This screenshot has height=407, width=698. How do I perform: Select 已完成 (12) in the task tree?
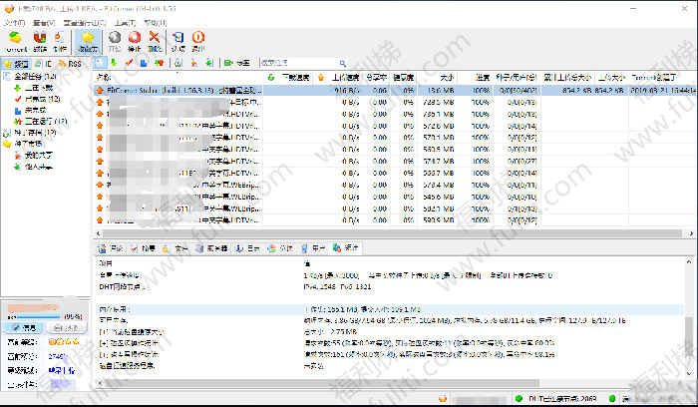click(42, 99)
